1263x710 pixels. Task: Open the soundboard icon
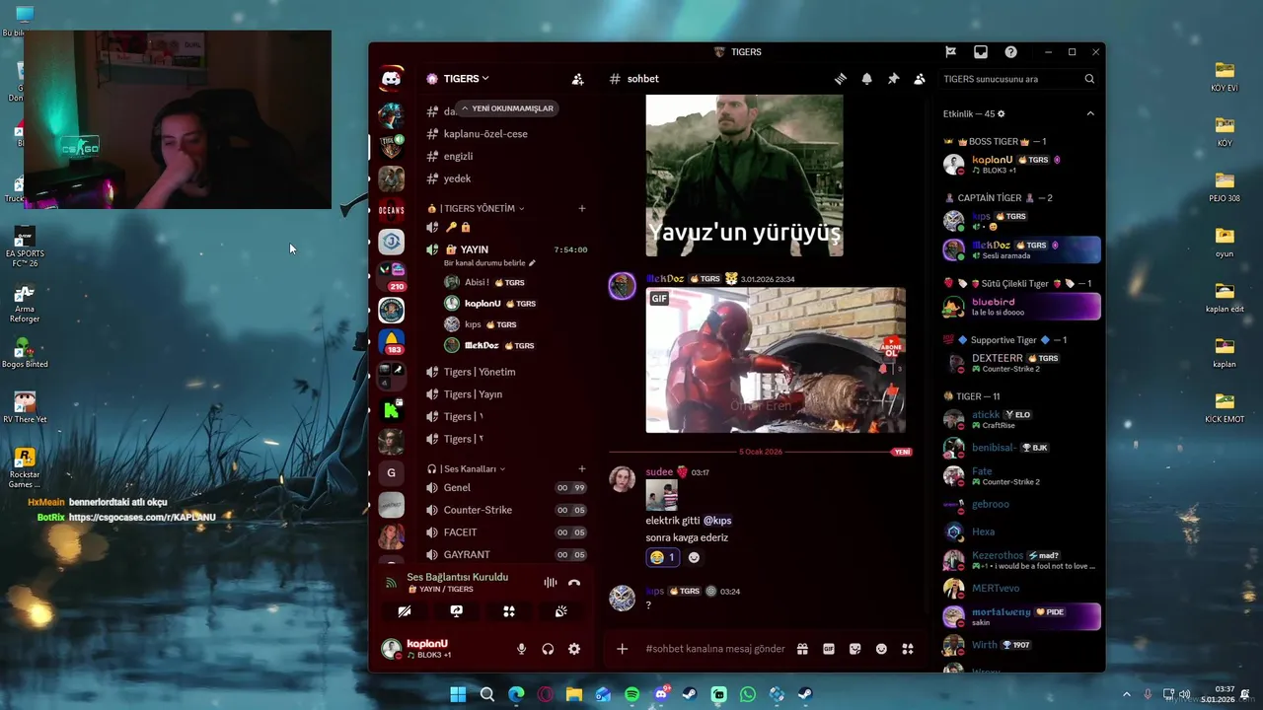pos(561,611)
